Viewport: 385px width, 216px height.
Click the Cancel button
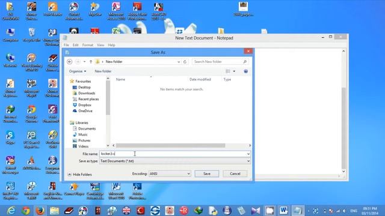click(x=235, y=173)
